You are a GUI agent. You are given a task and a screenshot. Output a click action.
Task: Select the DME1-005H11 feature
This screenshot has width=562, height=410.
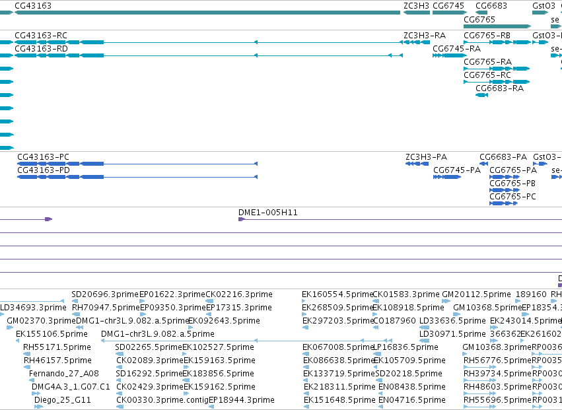(x=268, y=213)
